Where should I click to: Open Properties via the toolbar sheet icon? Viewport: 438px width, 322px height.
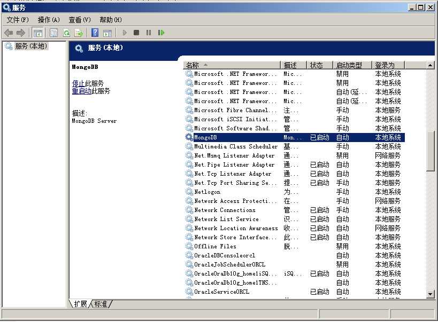coord(53,33)
